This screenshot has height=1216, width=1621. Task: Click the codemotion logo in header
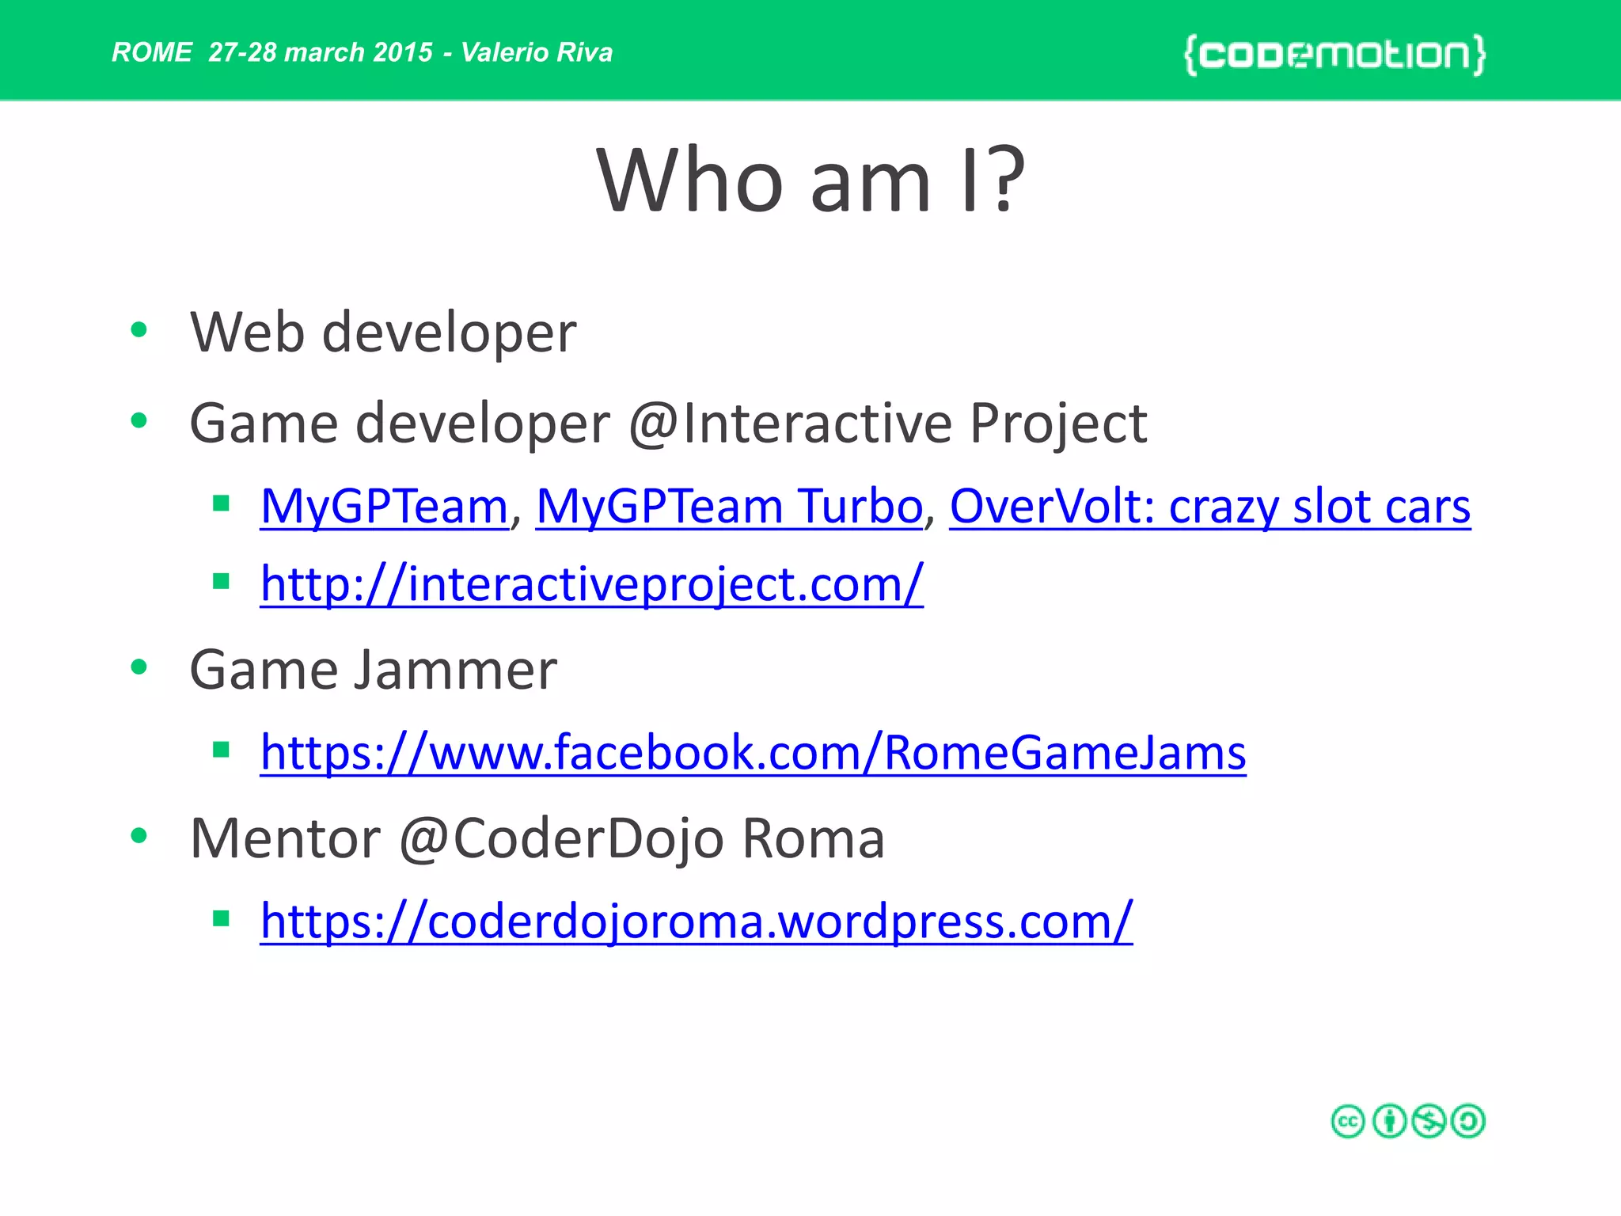[x=1334, y=54]
